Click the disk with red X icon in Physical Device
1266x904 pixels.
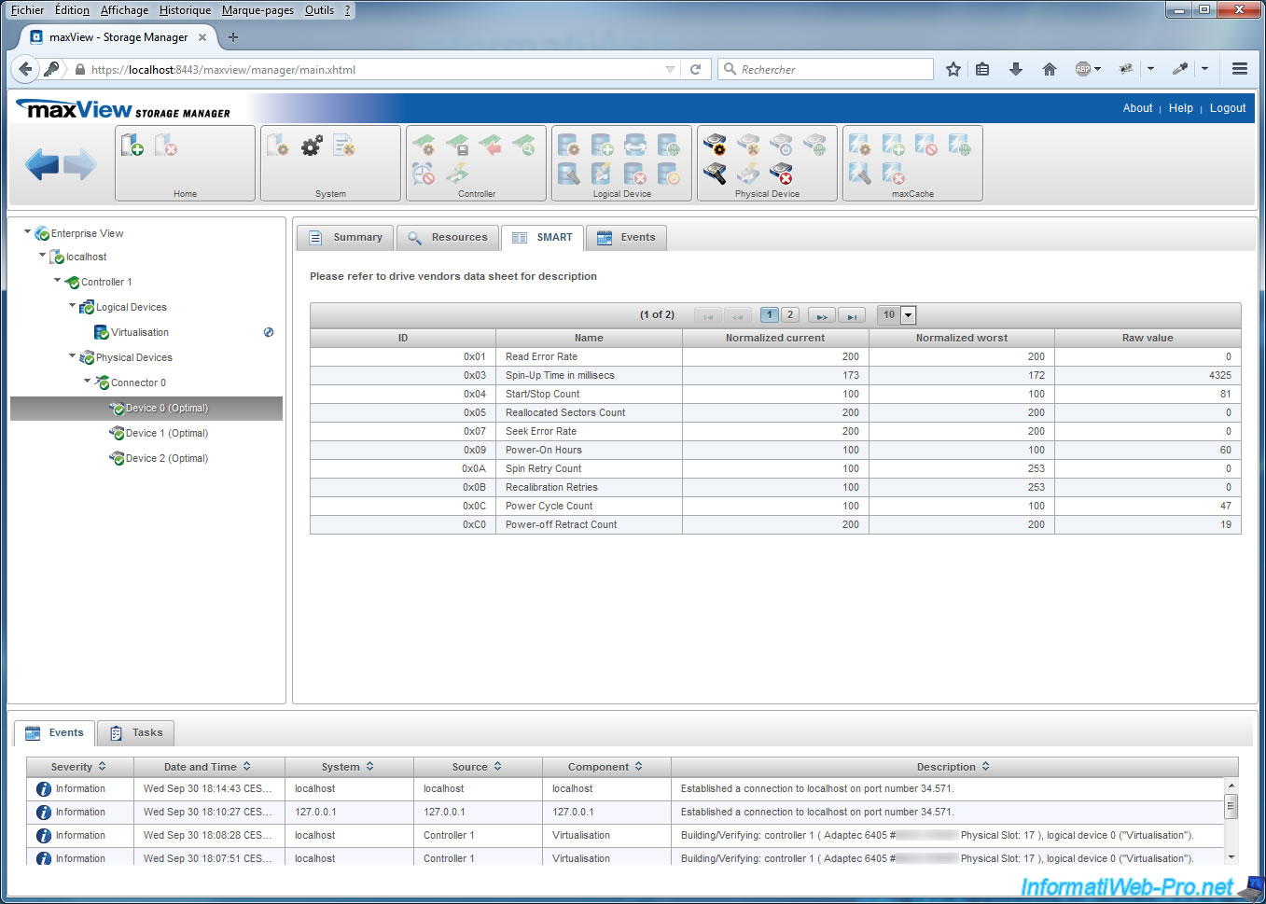pyautogui.click(x=781, y=174)
